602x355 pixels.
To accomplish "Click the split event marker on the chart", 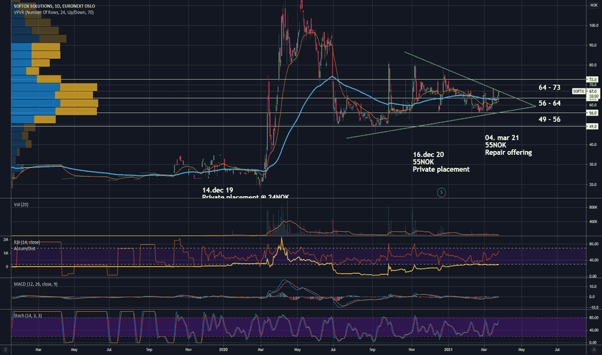I will point(442,192).
